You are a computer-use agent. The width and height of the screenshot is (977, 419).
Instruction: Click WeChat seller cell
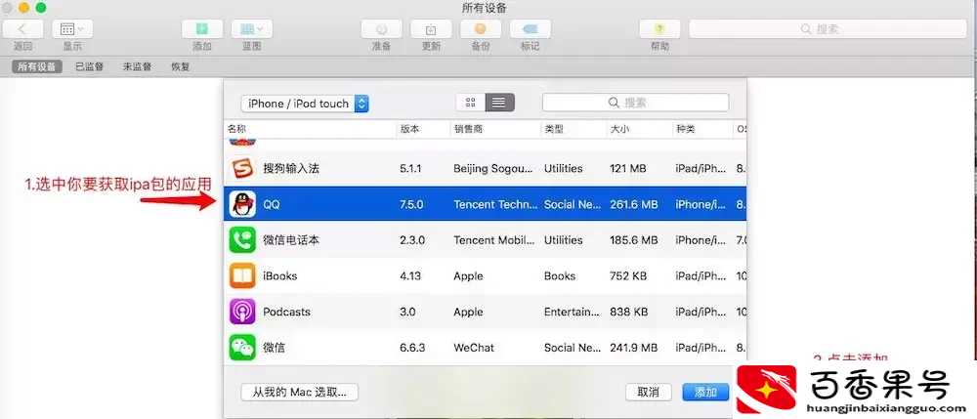pyautogui.click(x=474, y=348)
